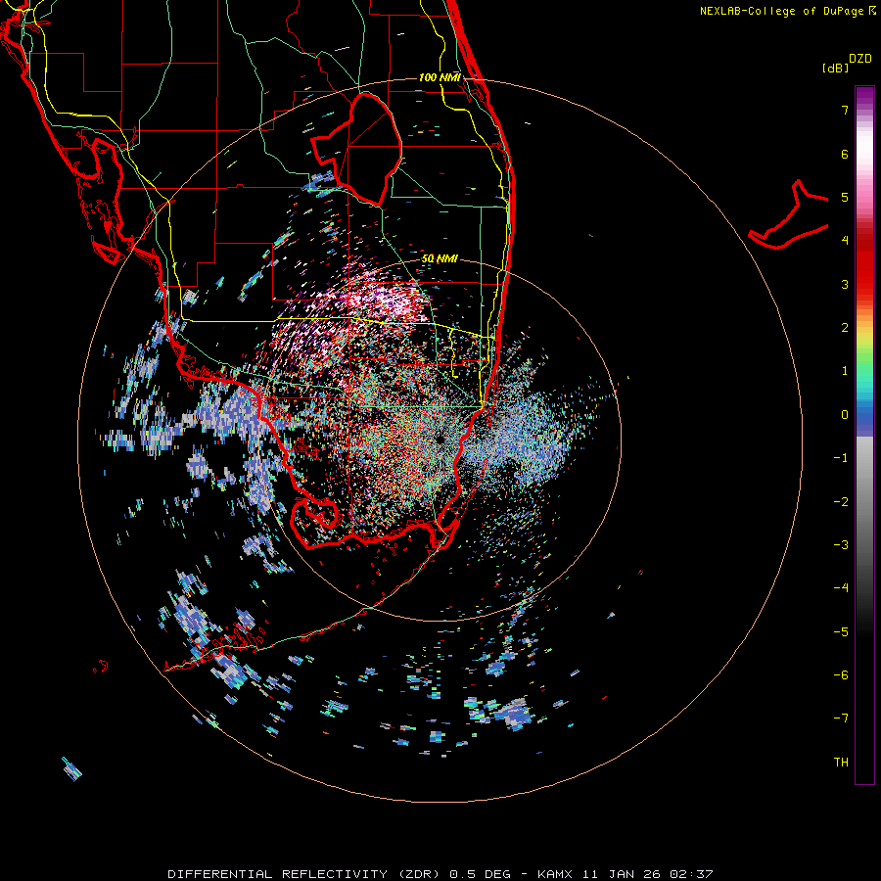This screenshot has width=881, height=881.
Task: Click the 4 value on color scale
Action: [x=845, y=241]
